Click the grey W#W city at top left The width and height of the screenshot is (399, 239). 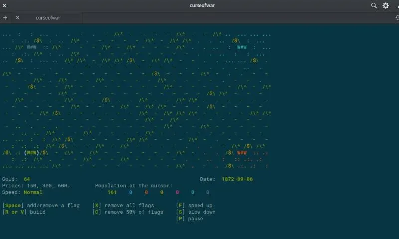pos(32,47)
